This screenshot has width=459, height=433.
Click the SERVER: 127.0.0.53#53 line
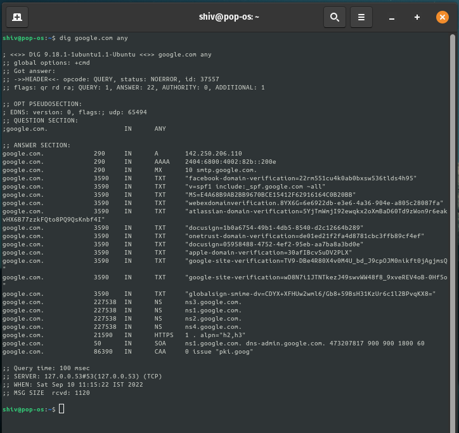point(82,376)
